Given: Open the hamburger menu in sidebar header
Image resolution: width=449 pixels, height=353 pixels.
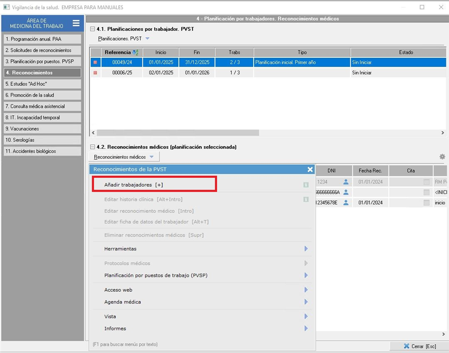Looking at the screenshot, I should 76,23.
